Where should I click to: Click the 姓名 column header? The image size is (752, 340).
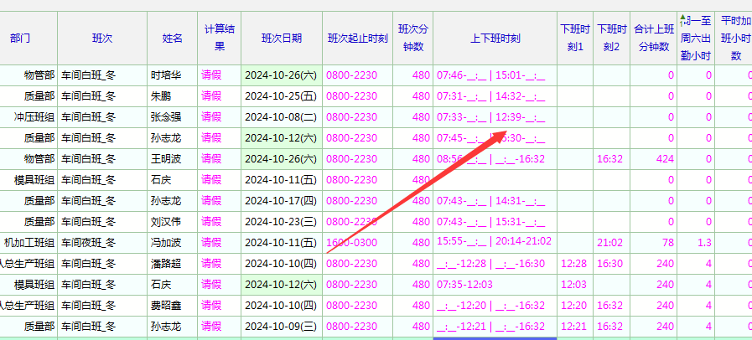(172, 39)
